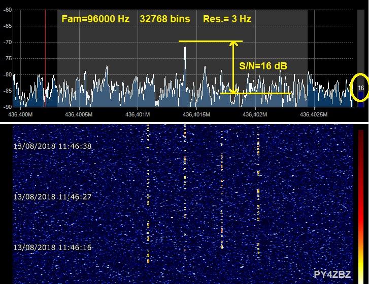Click the 436,4015M frequency label
369x284 pixels.
point(196,114)
